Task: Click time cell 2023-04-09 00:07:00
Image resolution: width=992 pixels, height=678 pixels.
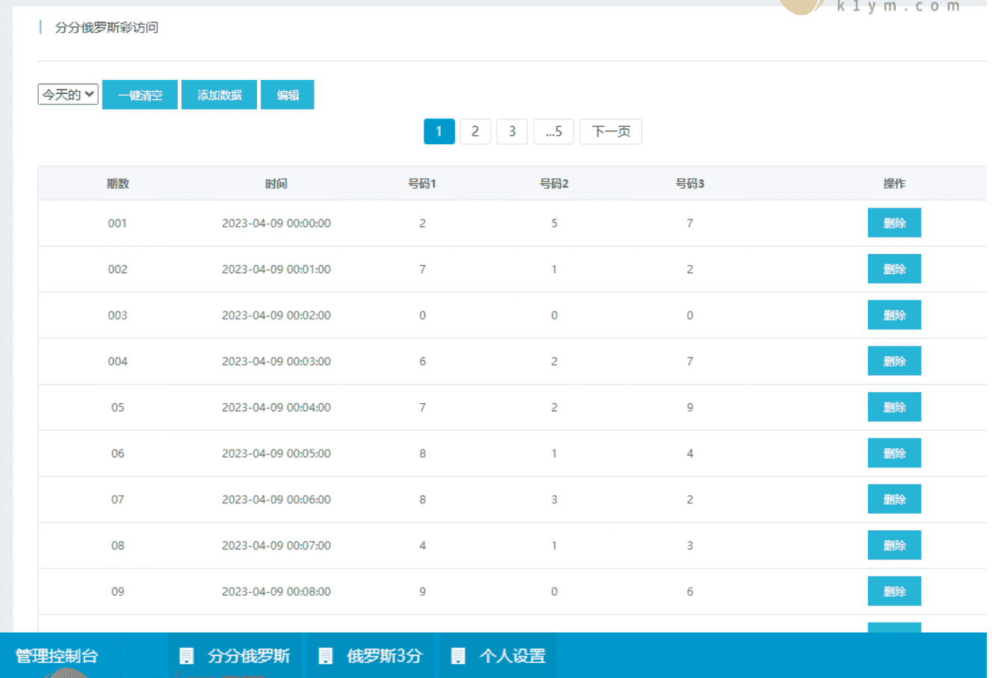Action: 276,546
